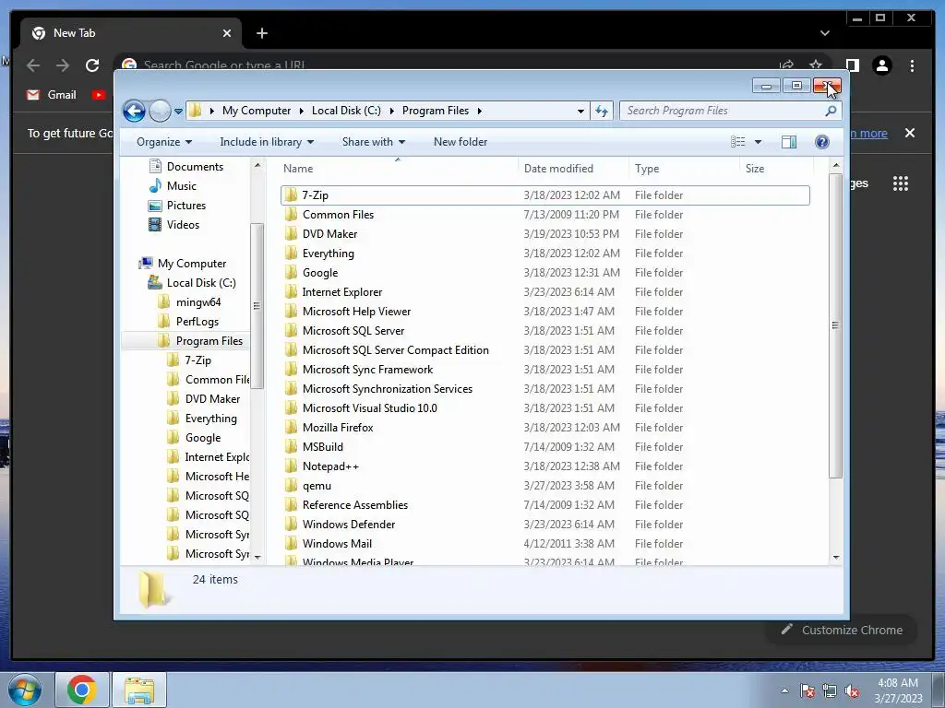Select the qemu folder in list
The height and width of the screenshot is (708, 945).
544,485
